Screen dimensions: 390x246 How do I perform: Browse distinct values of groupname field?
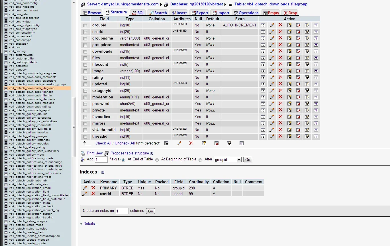click(263, 38)
